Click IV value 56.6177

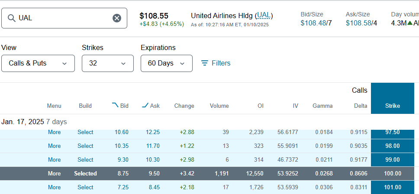click(287, 132)
